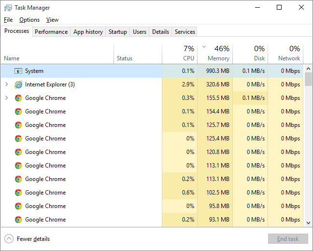Click the System process icon
Screen dimensions: 313x251
pyautogui.click(x=18, y=71)
